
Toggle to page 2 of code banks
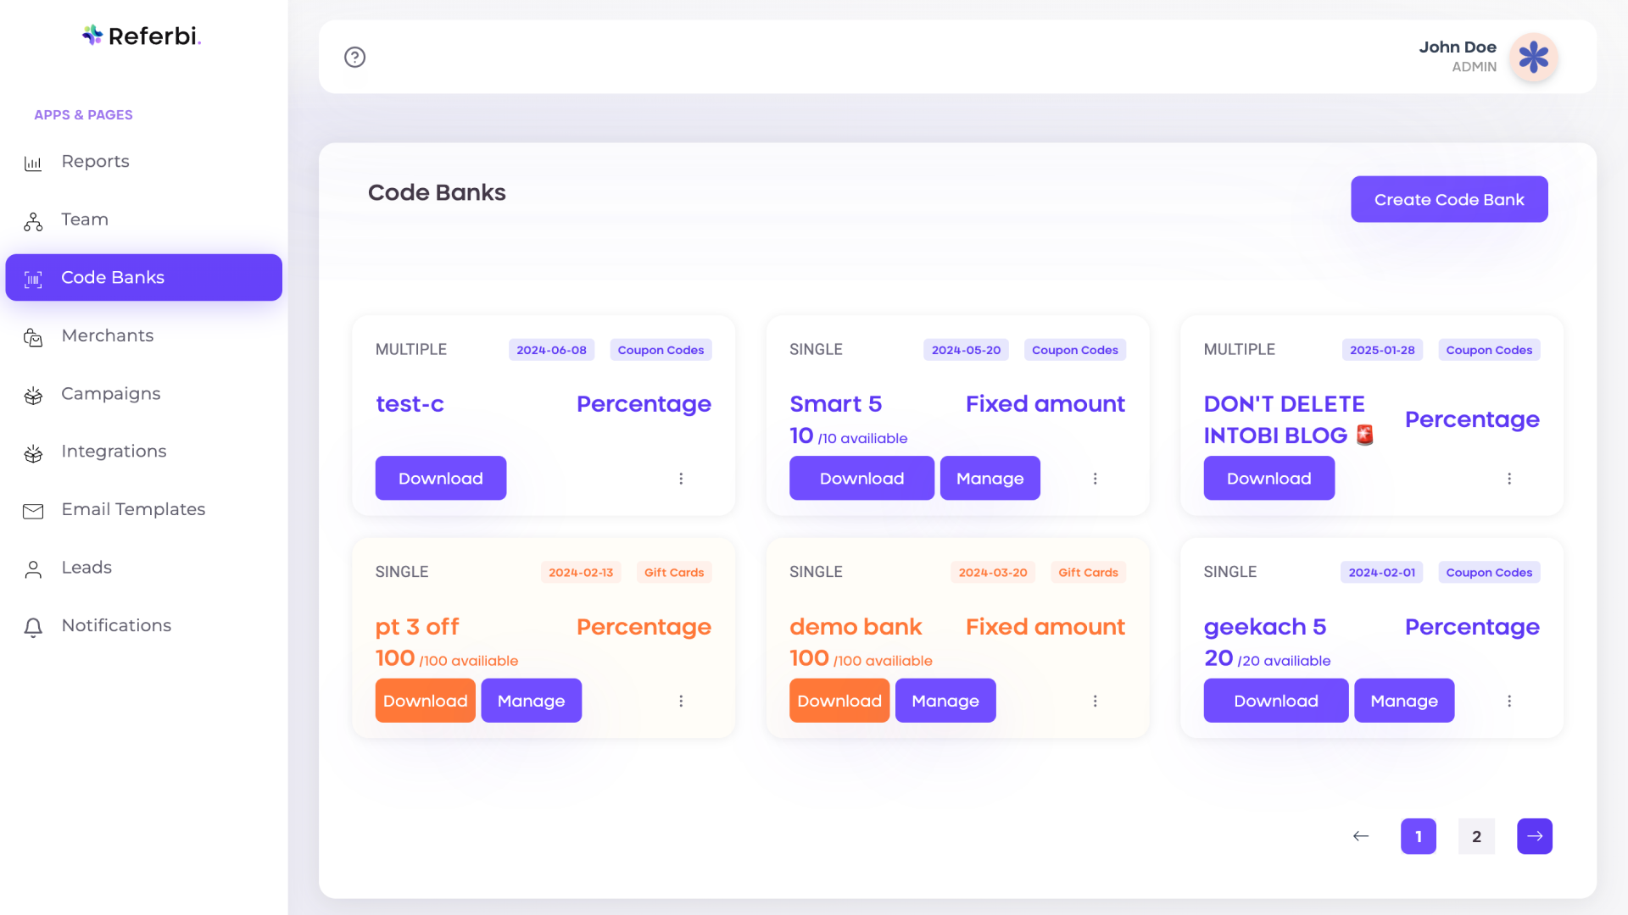point(1476,835)
